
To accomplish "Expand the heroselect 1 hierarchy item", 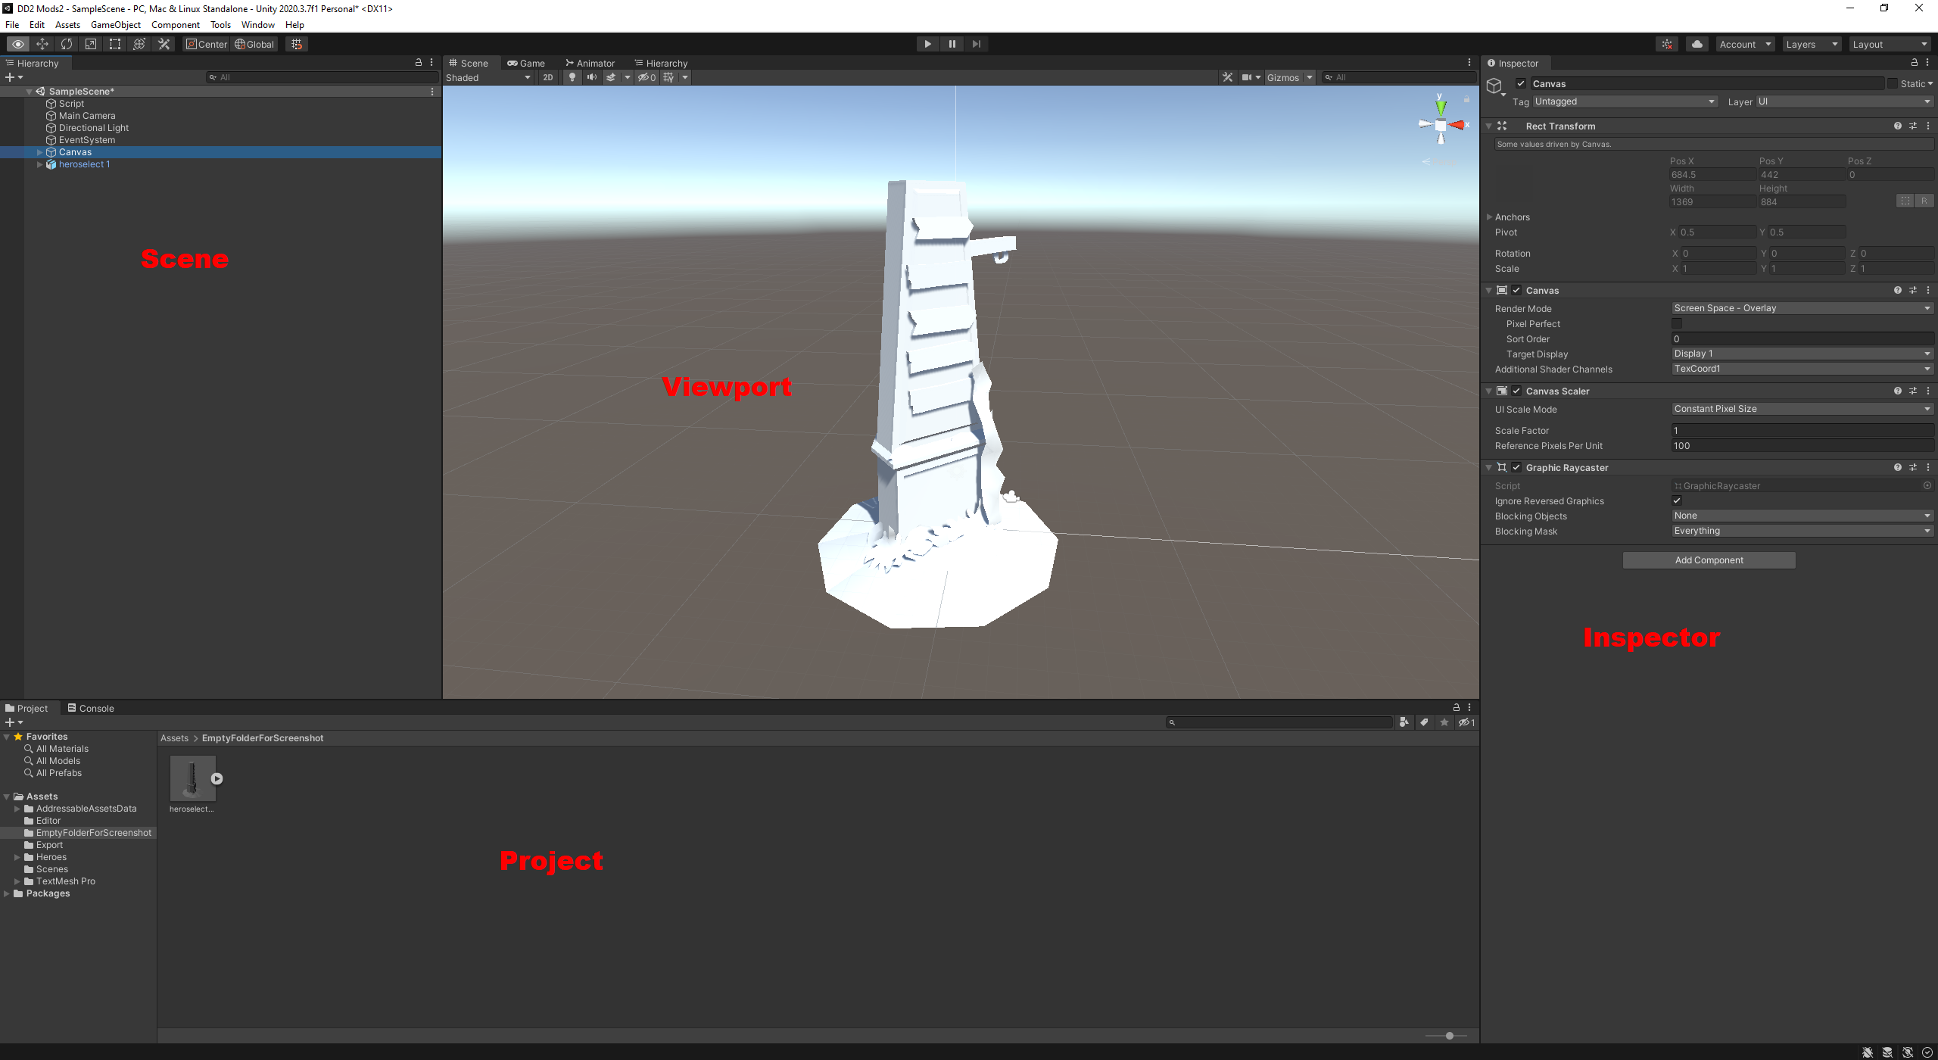I will (x=39, y=164).
